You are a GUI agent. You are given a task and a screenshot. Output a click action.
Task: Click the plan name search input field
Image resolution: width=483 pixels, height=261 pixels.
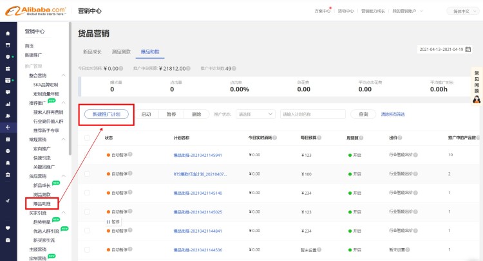(313, 114)
